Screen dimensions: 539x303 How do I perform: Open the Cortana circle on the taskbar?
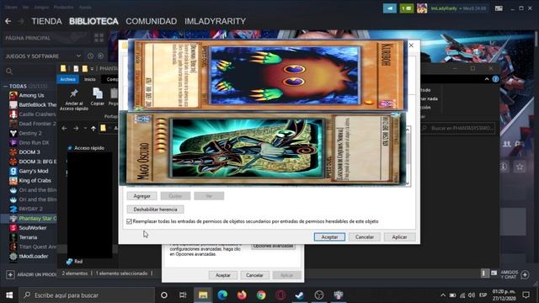(x=164, y=295)
